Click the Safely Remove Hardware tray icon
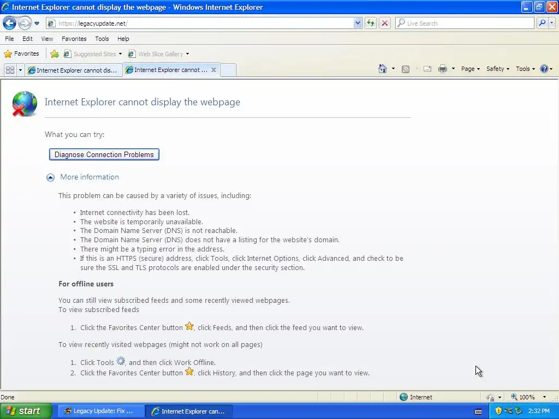This screenshot has width=559, height=419. [x=519, y=411]
